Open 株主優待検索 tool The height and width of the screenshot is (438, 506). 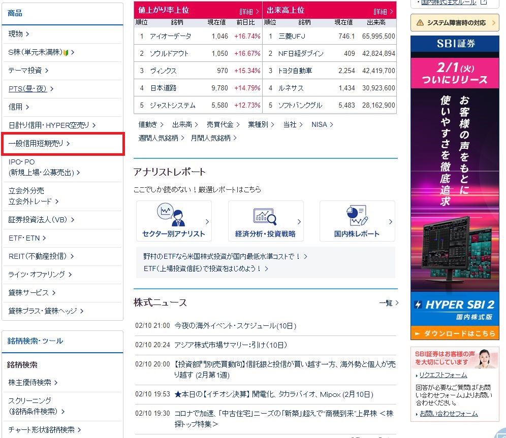click(x=33, y=383)
